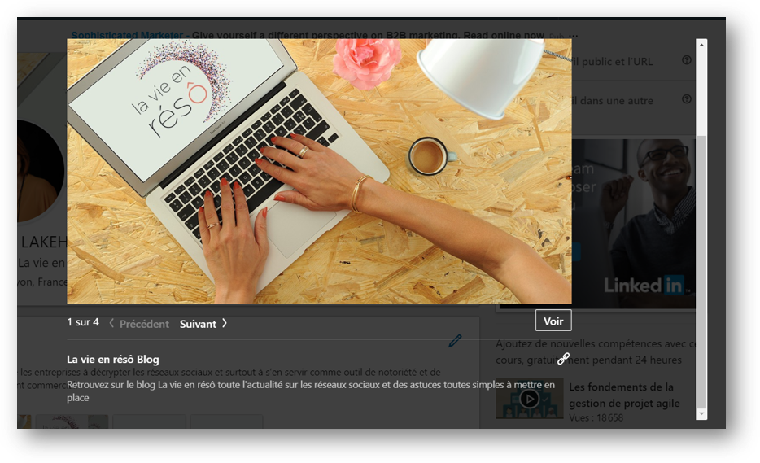
Task: Play the agile project management video thumbnail
Action: pos(529,399)
